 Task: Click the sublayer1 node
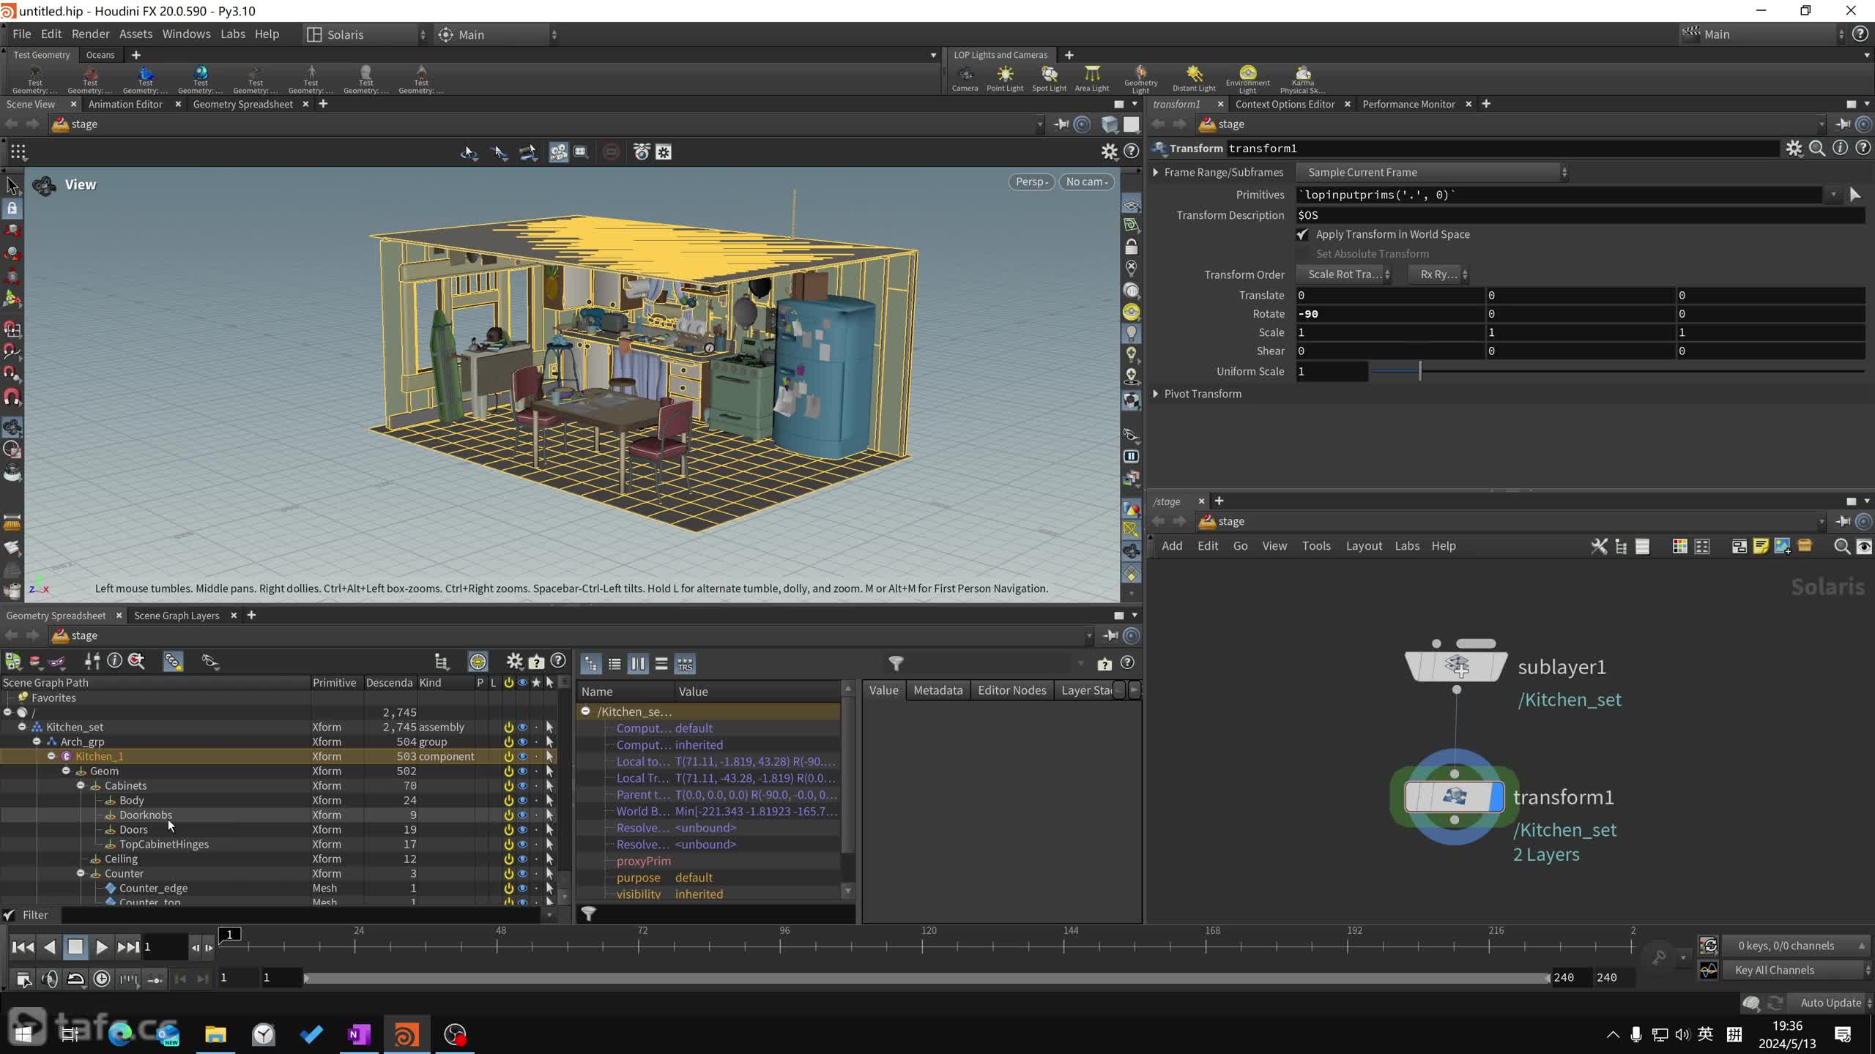(x=1456, y=665)
